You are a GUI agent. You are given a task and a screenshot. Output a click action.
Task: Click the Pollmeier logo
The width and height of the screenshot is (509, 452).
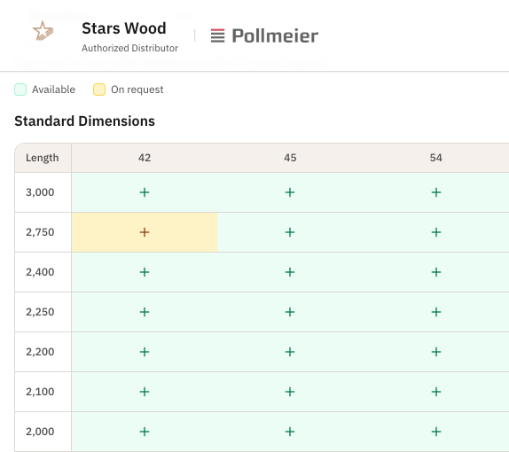click(x=264, y=35)
